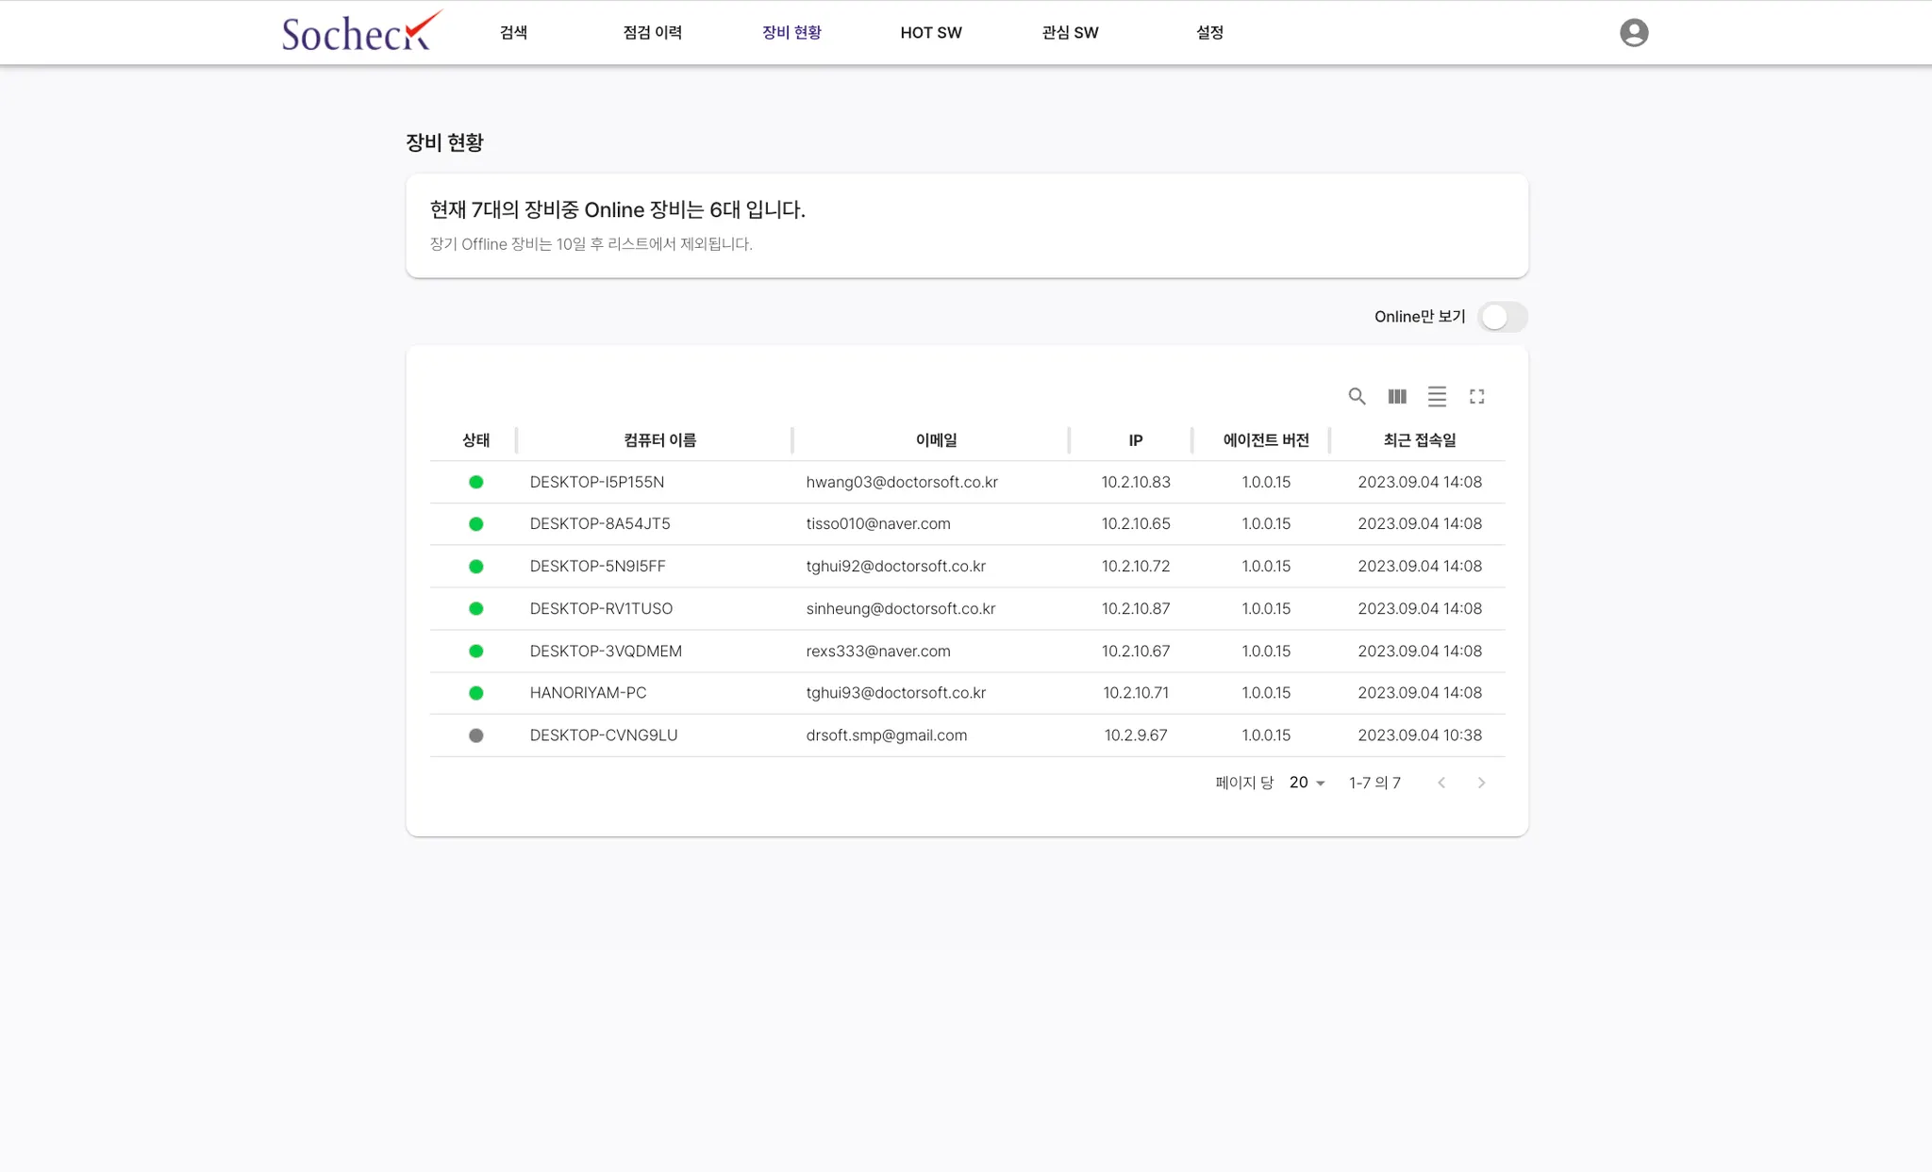Click email hwang03@doctorsoft.co.kr
The height and width of the screenshot is (1172, 1932).
click(901, 482)
